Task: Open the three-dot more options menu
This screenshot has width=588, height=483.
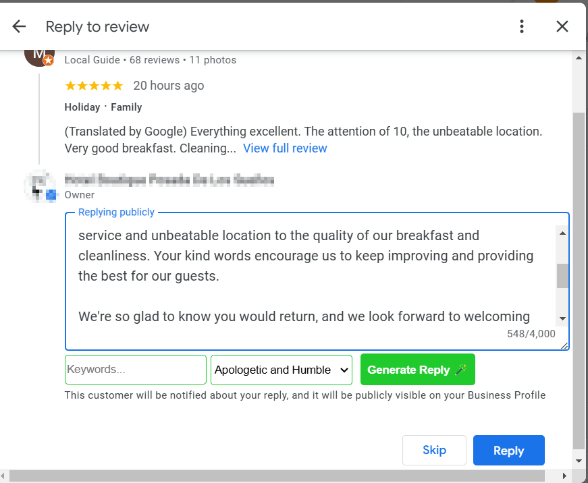Action: [x=522, y=26]
